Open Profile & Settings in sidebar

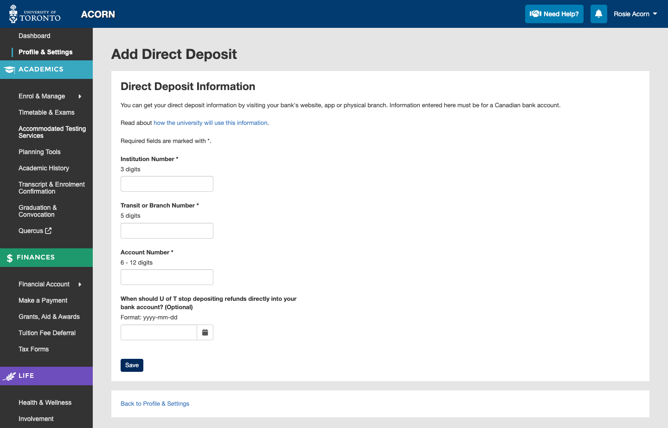tap(45, 52)
